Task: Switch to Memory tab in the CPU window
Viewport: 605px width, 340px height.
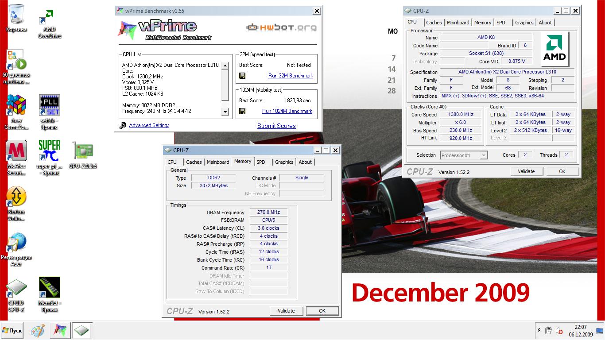Action: [483, 23]
